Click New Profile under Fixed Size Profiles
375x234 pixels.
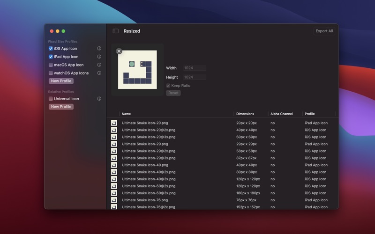(x=61, y=81)
